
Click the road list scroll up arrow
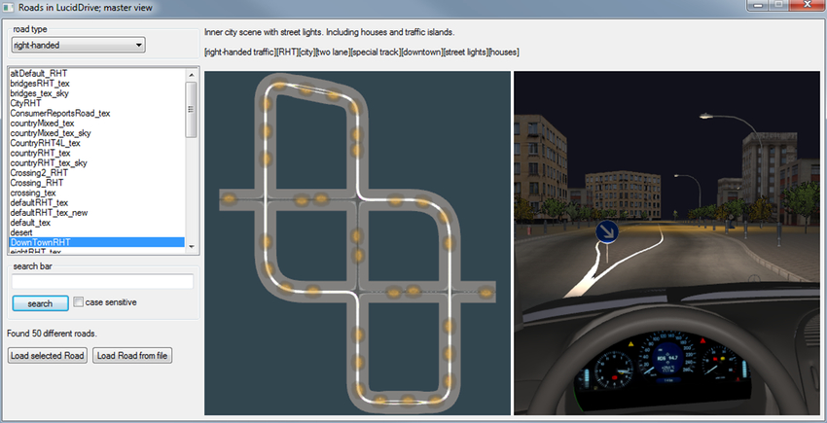[192, 74]
